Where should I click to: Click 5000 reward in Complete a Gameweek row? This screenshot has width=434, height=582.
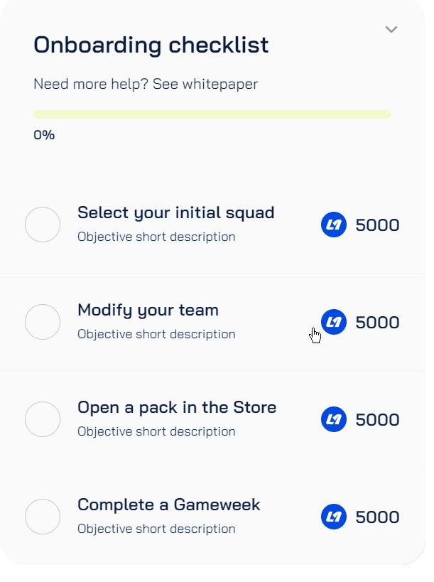pyautogui.click(x=377, y=517)
